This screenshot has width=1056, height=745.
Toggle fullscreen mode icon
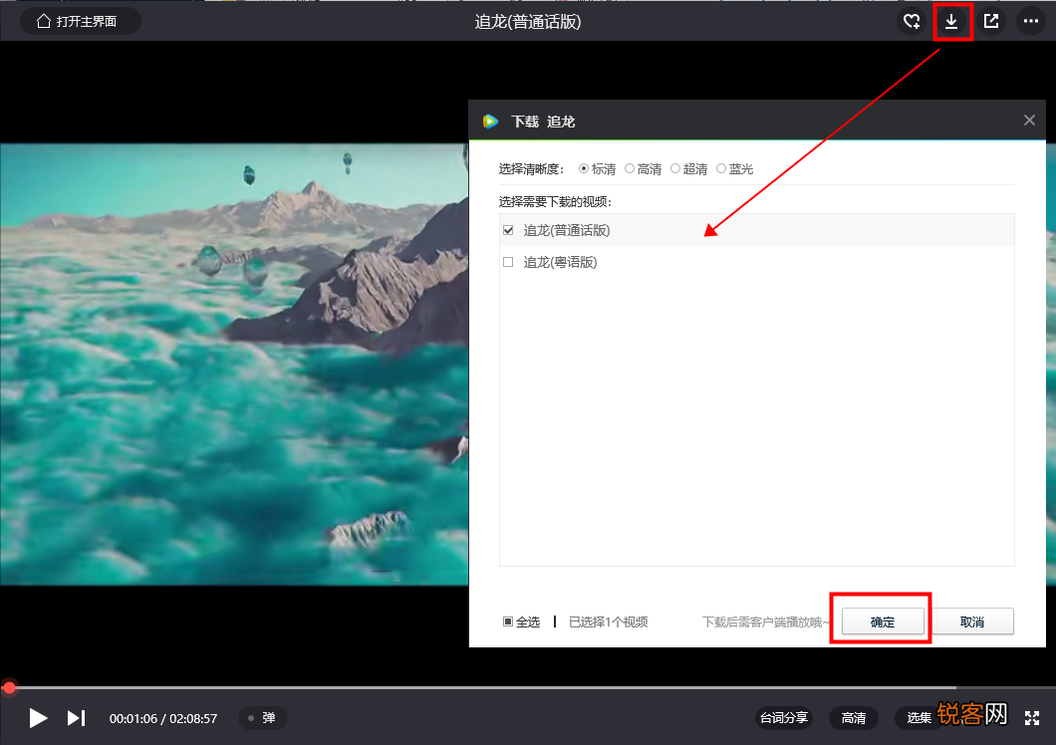(1032, 718)
